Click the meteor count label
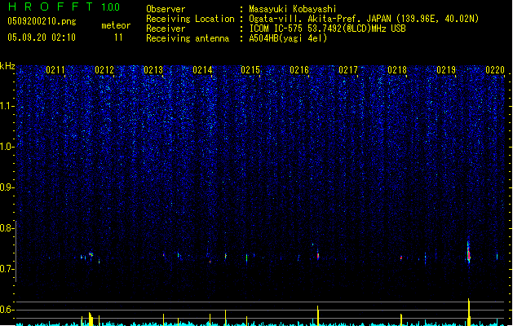The width and height of the screenshot is (513, 326). (x=116, y=25)
